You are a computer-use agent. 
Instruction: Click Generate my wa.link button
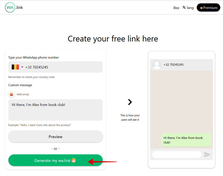tap(55, 160)
